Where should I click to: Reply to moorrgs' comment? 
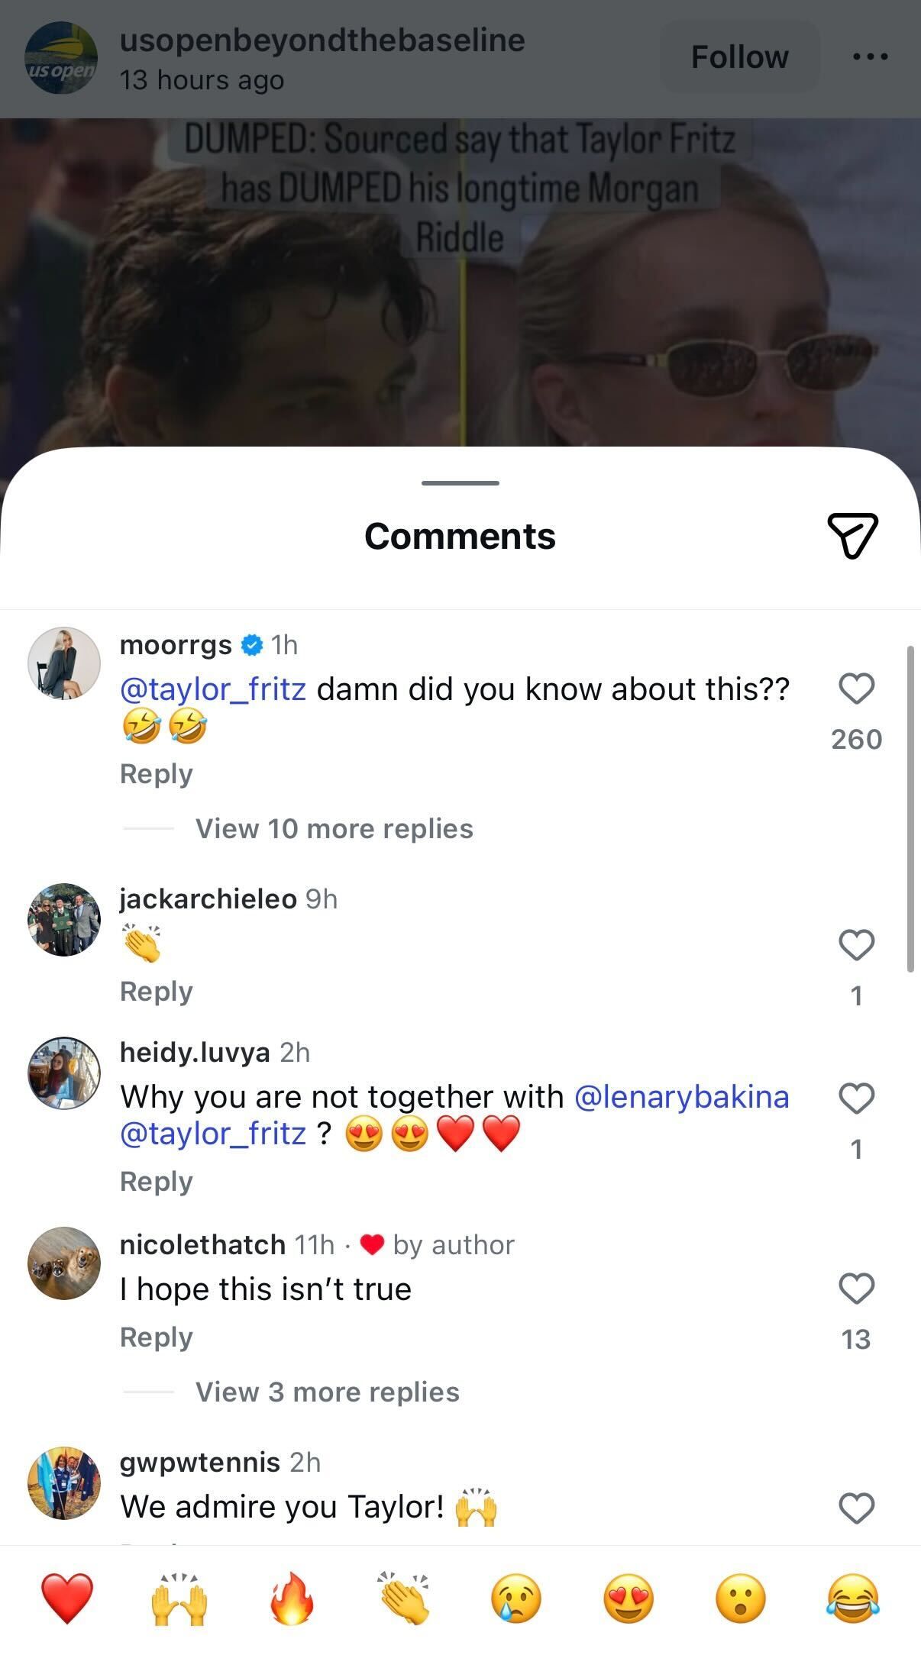(x=156, y=773)
